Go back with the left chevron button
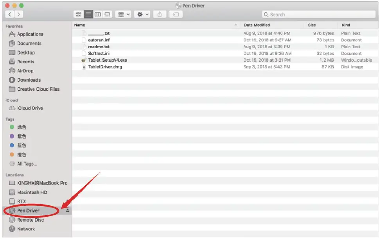The height and width of the screenshot is (239, 379). [x=10, y=14]
